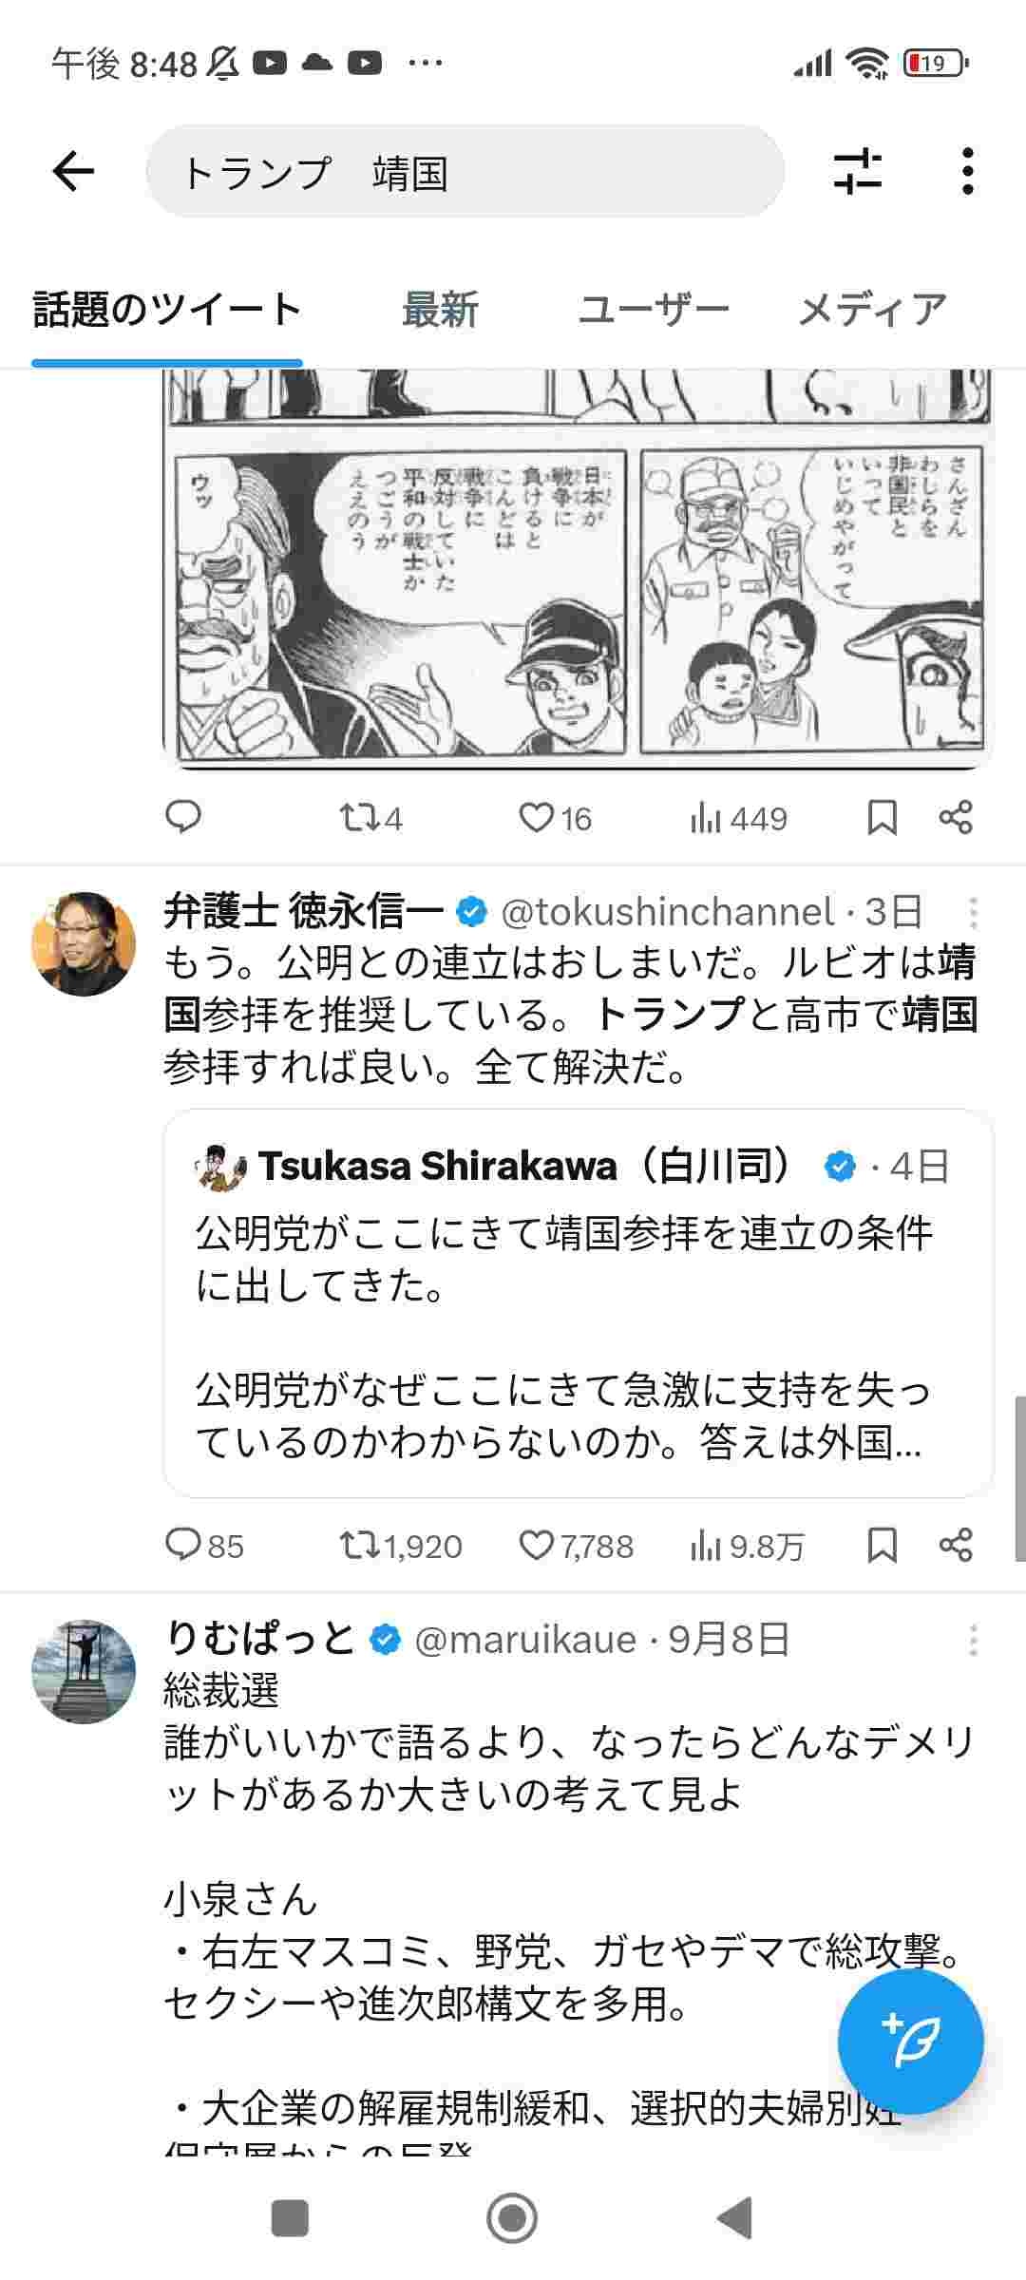Reply to the 徳永信一 tweet
Image resolution: width=1026 pixels, height=2280 pixels.
tap(182, 1546)
